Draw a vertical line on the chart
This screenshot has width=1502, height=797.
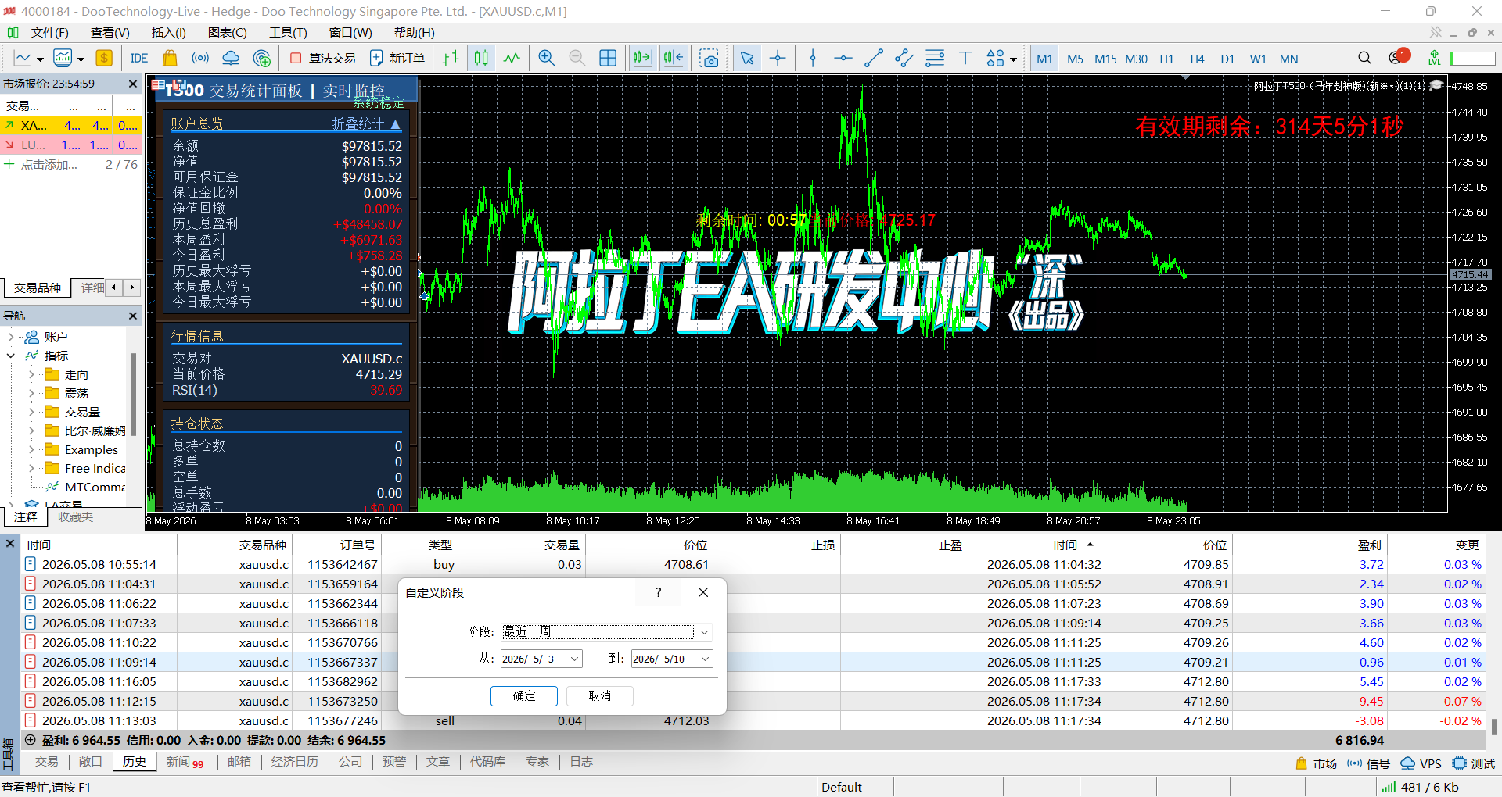click(813, 59)
